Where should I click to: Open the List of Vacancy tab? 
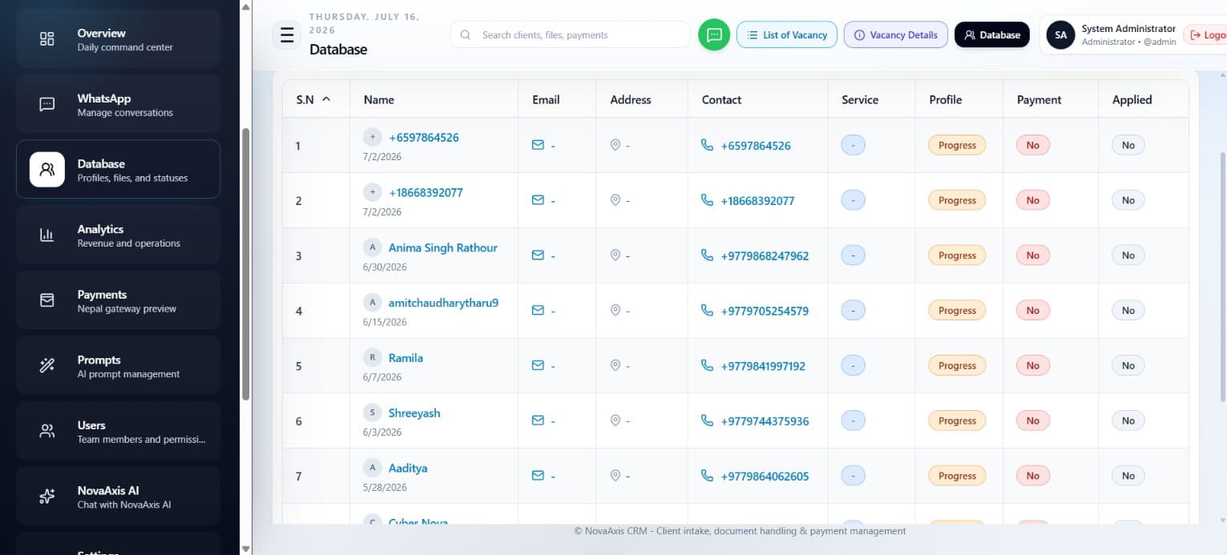point(787,34)
